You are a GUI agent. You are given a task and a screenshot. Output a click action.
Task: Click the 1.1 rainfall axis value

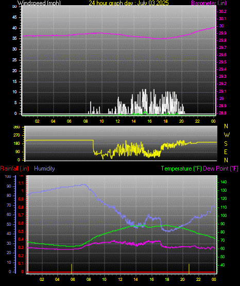point(21,183)
